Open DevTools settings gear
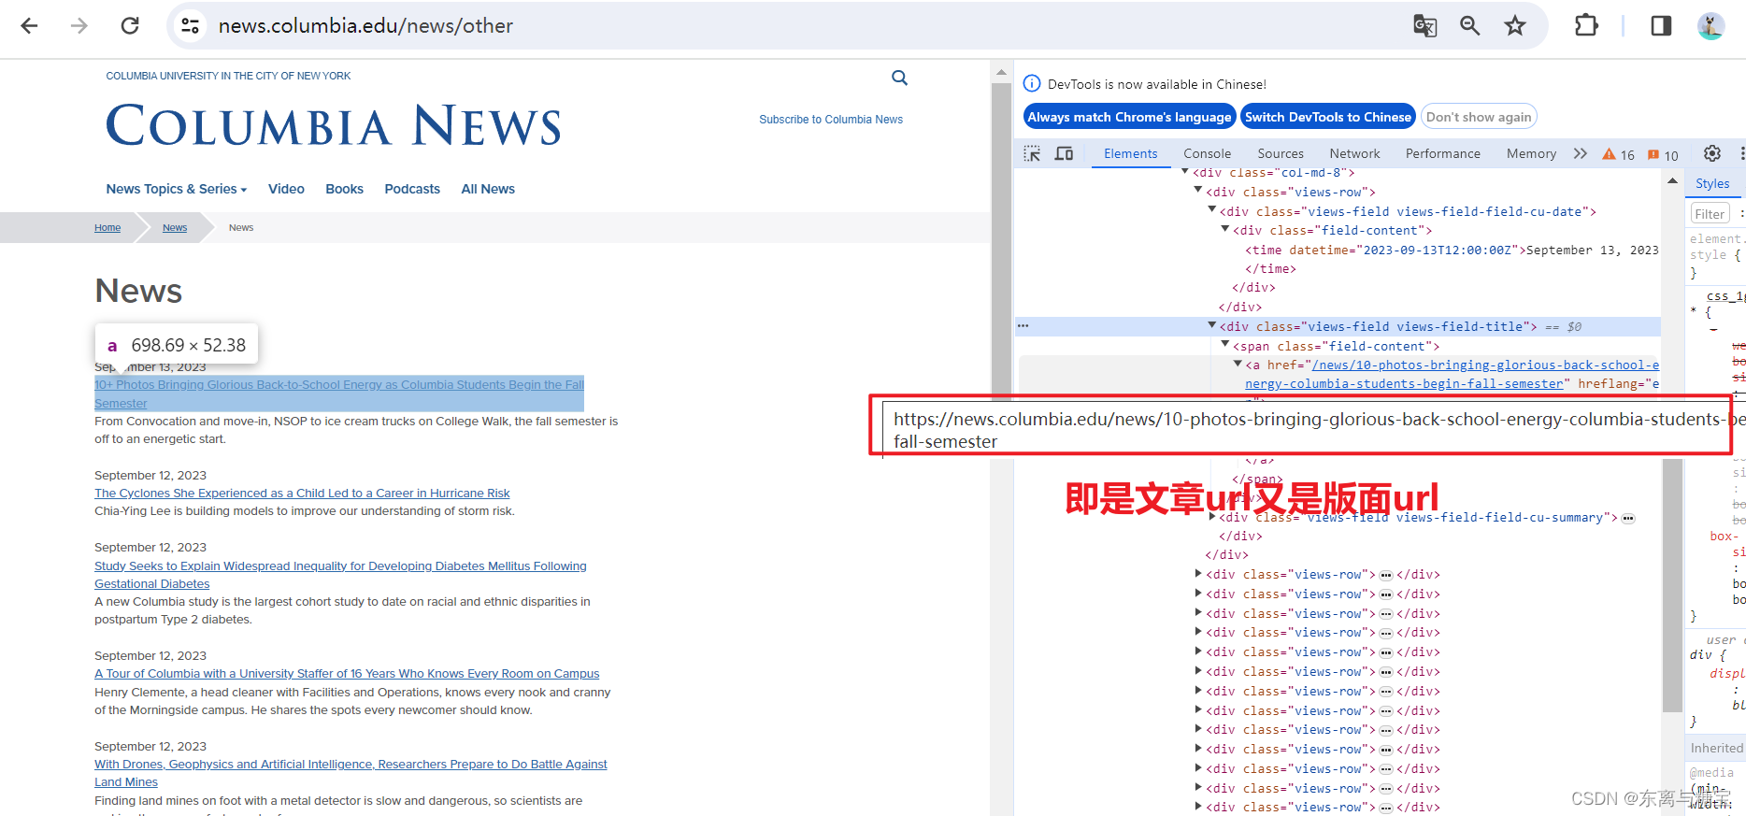The image size is (1746, 816). 1712,154
